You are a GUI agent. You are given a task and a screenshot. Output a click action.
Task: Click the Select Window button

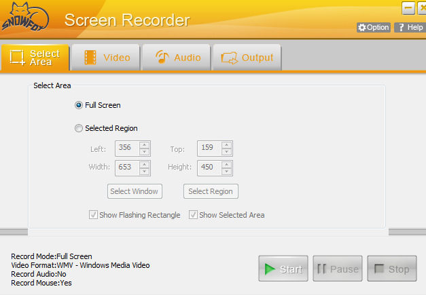pos(135,191)
